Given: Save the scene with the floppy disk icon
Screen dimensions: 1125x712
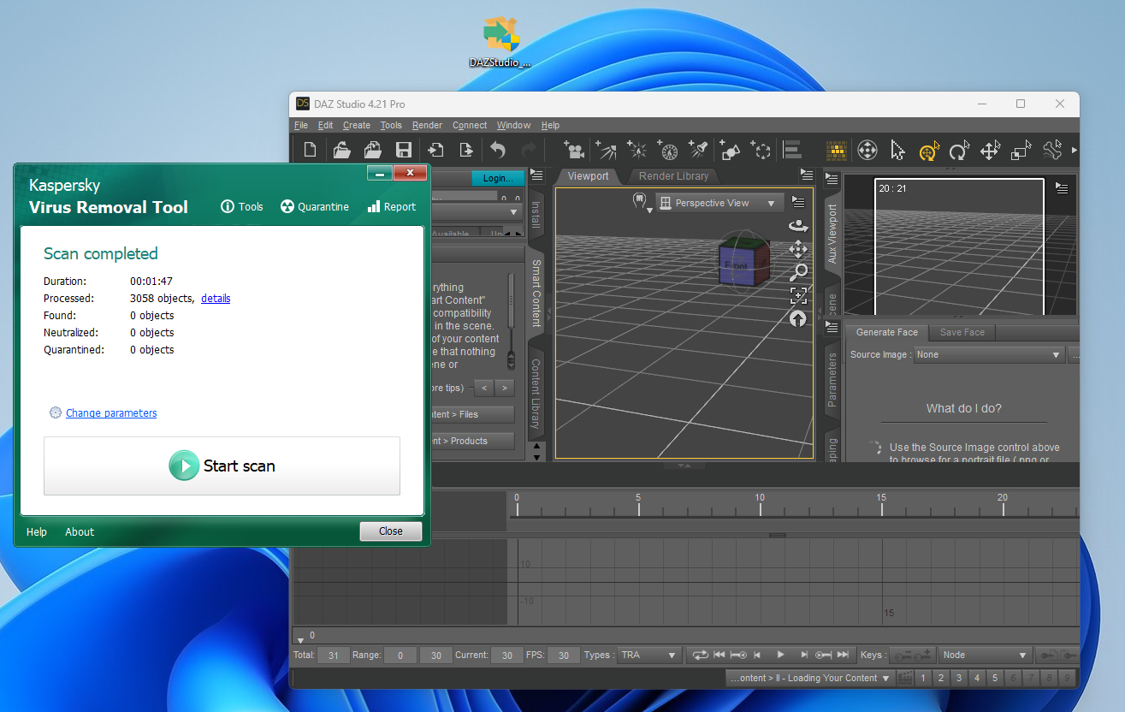Looking at the screenshot, I should (x=404, y=151).
